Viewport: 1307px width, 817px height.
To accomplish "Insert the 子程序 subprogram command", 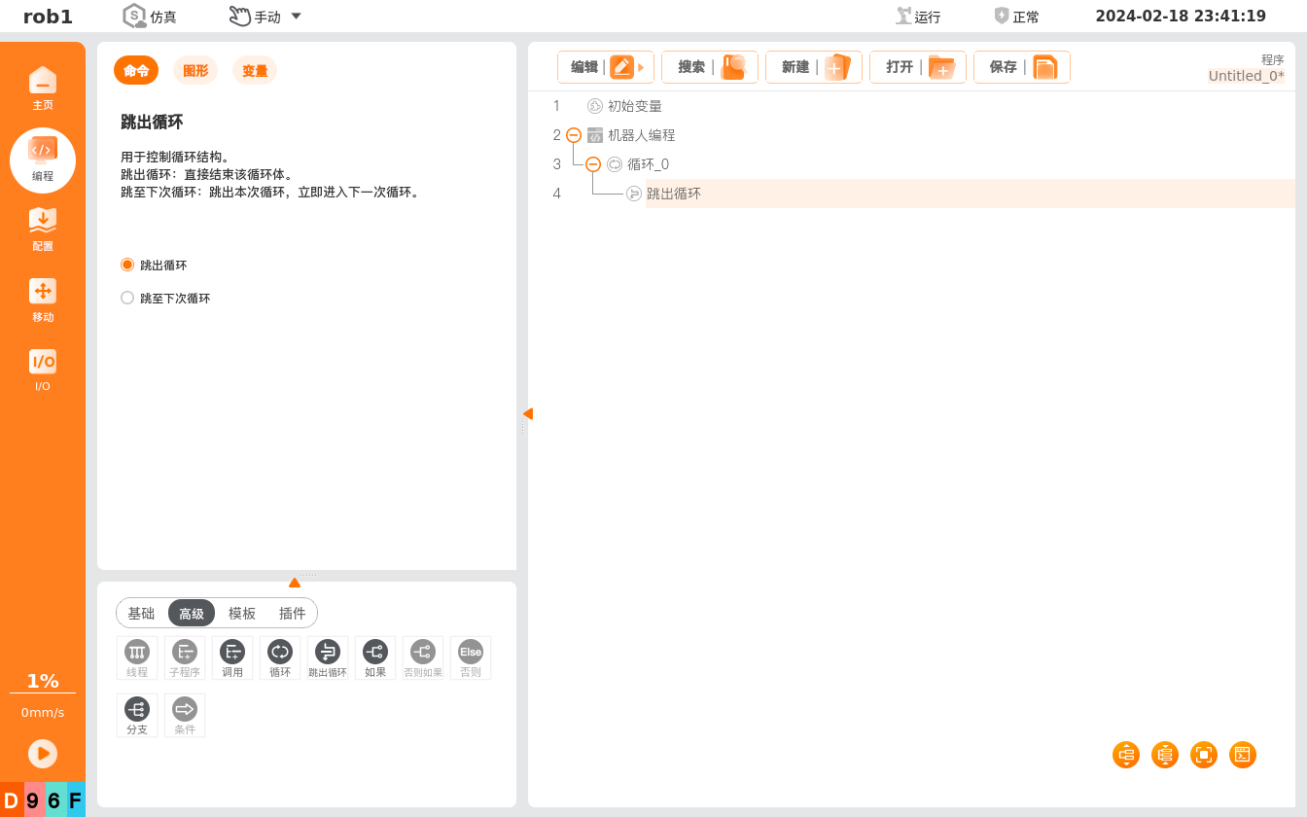I will (x=185, y=658).
